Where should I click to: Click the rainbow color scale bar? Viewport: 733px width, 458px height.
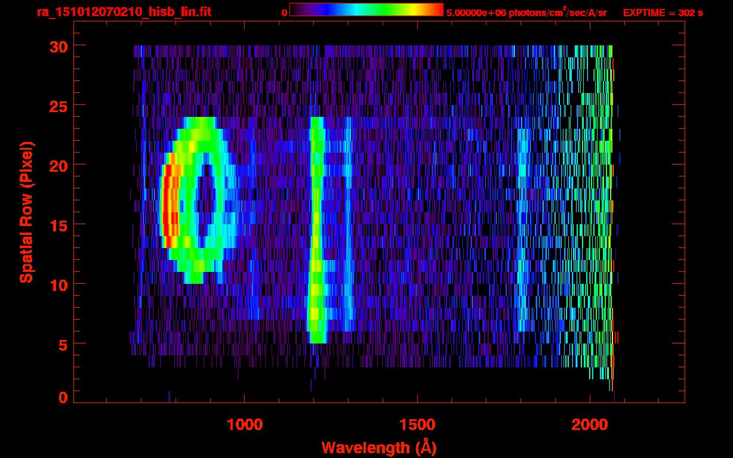coord(366,10)
